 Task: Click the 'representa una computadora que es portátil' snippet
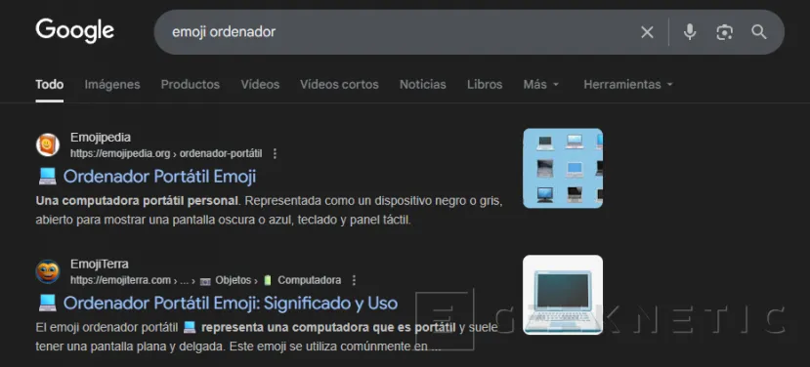328,327
